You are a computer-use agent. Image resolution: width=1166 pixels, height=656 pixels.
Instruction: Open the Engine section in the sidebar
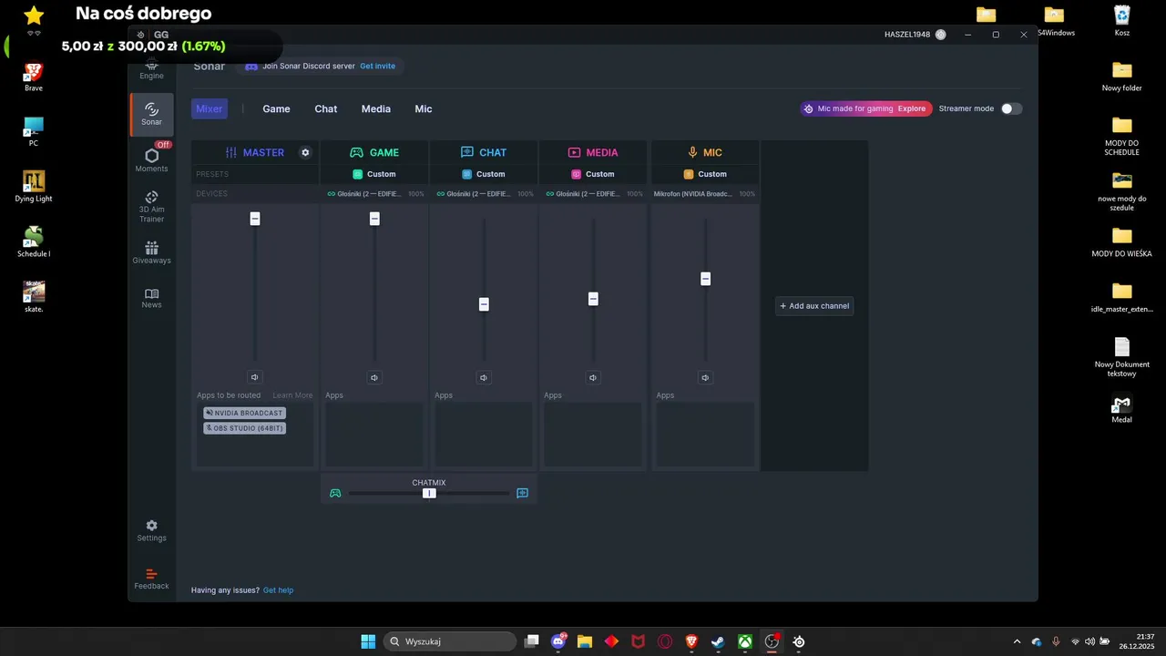[151, 68]
